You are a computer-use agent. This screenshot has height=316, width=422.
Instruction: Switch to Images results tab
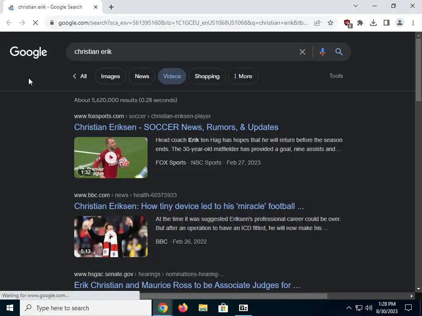110,76
